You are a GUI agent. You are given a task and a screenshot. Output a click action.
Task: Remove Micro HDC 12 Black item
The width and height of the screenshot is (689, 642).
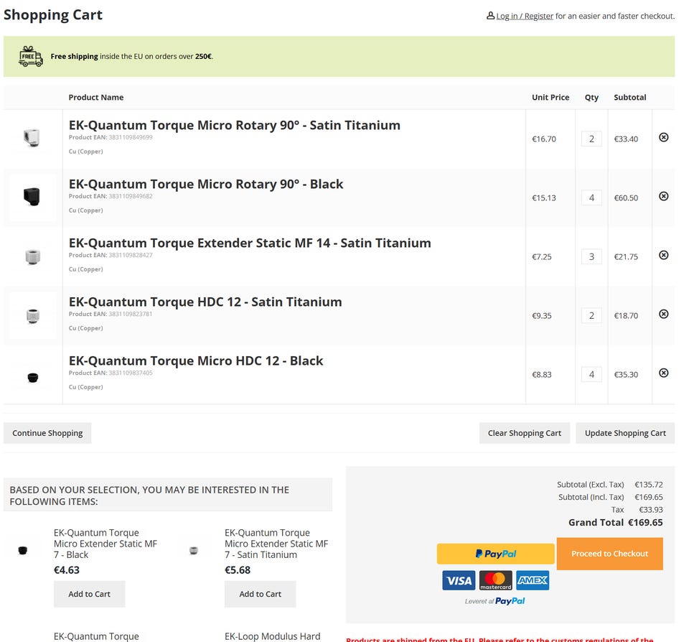(x=663, y=373)
